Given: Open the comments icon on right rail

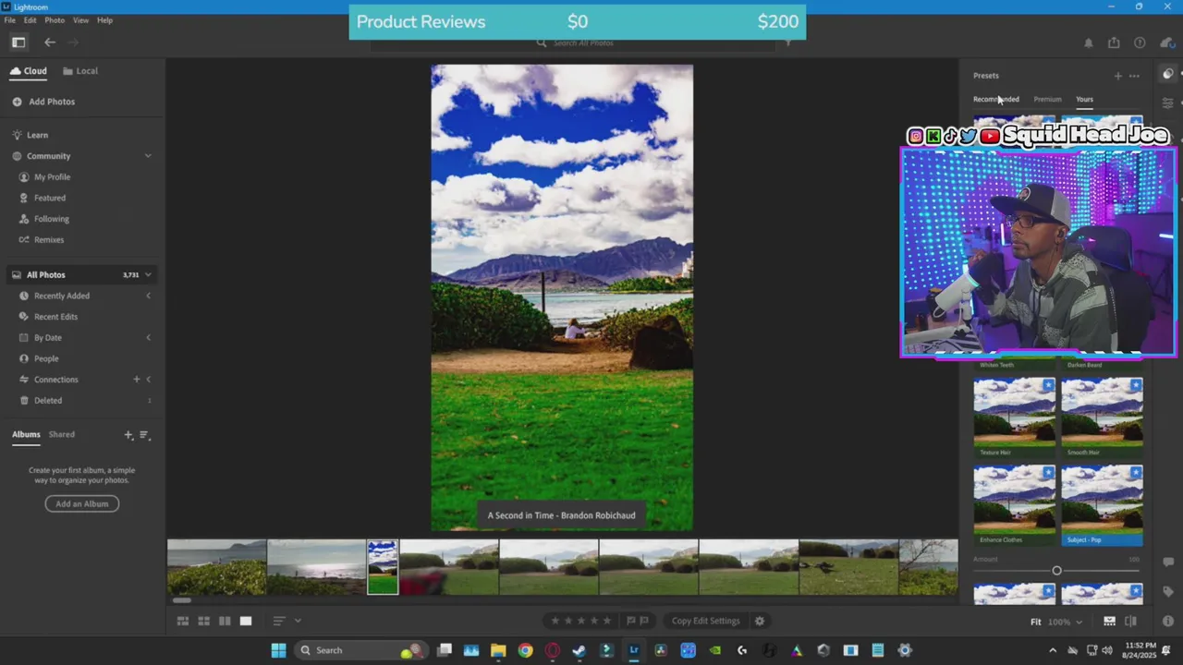Looking at the screenshot, I should [x=1168, y=561].
